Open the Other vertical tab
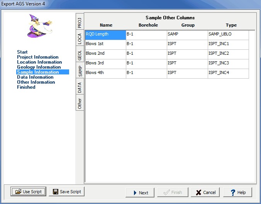The image size is (261, 204). point(79,103)
